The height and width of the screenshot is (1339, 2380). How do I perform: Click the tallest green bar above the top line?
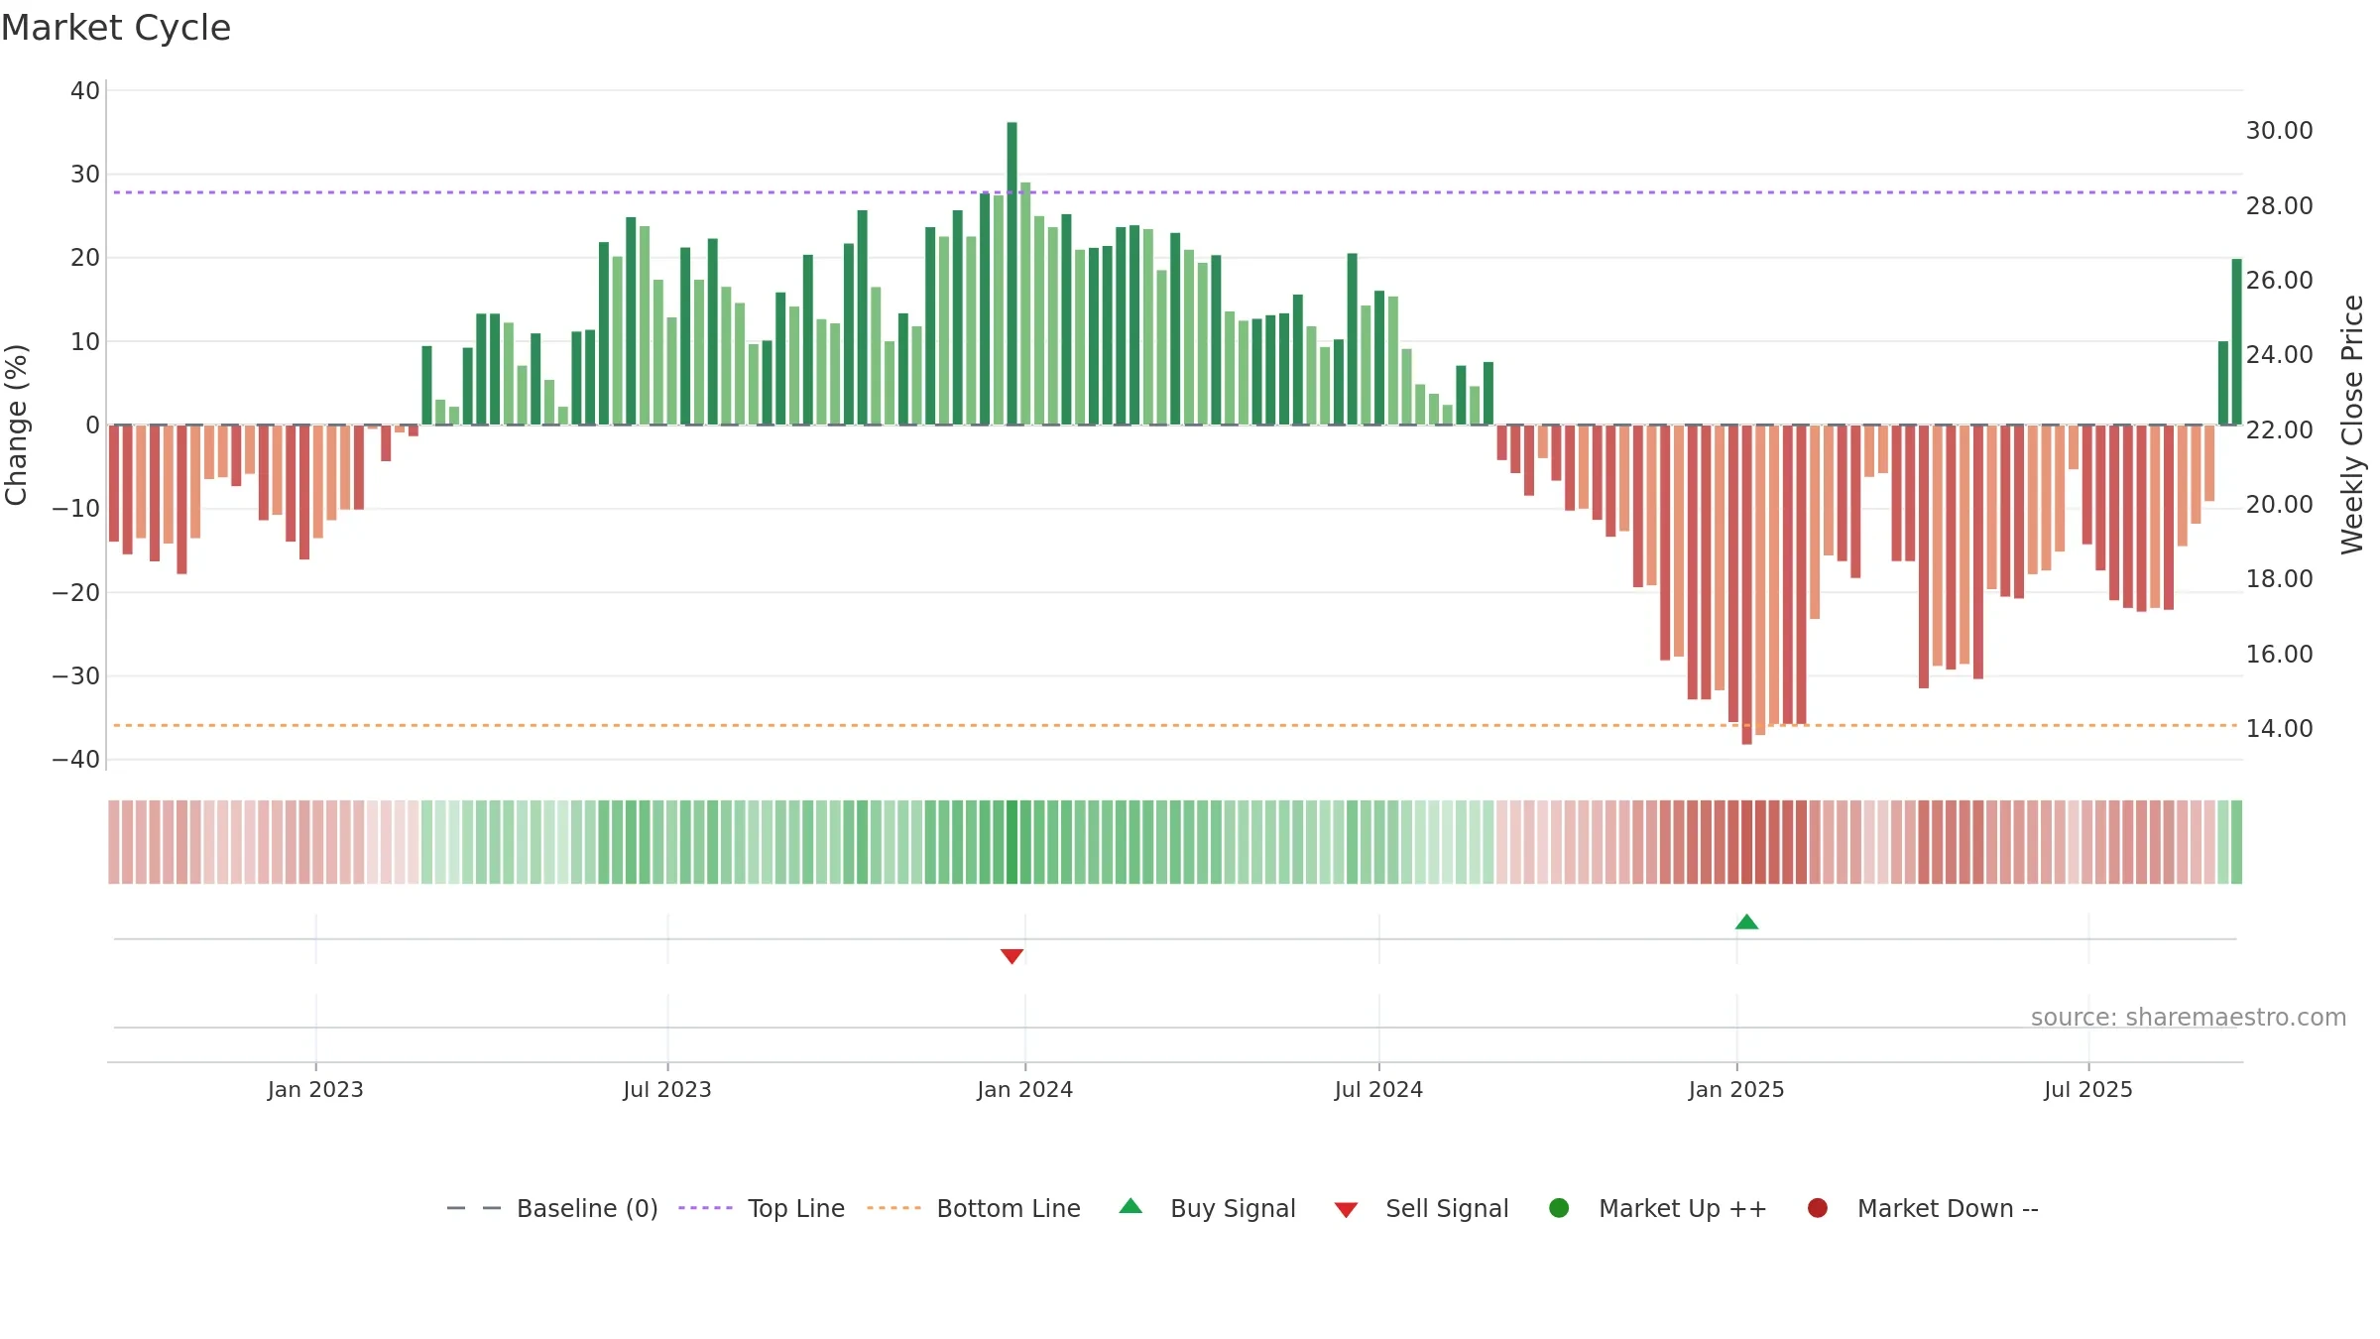click(x=1011, y=274)
